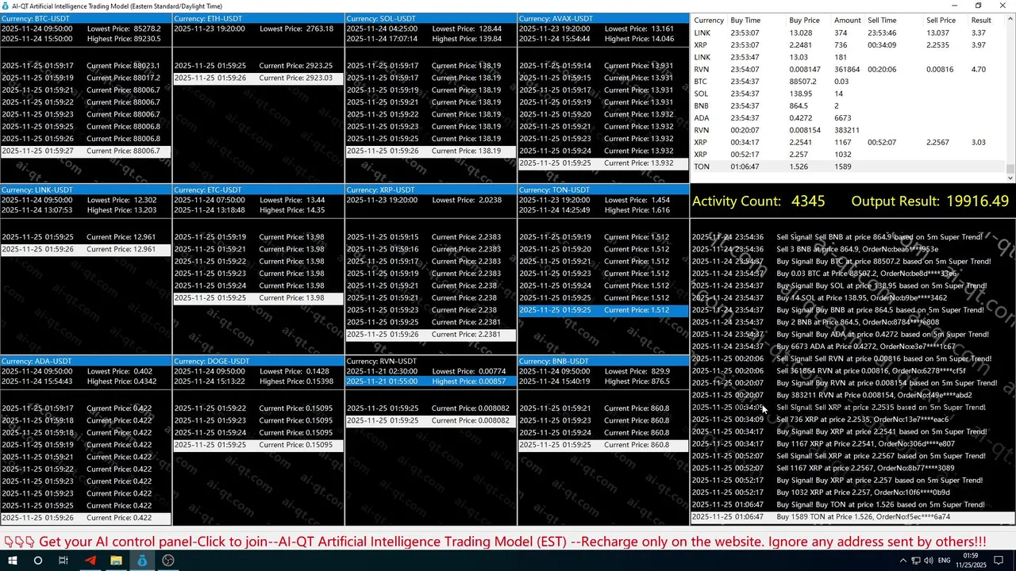Image resolution: width=1016 pixels, height=571 pixels.
Task: Click the Currency: ETH-USDT panel header
Action: [258, 18]
